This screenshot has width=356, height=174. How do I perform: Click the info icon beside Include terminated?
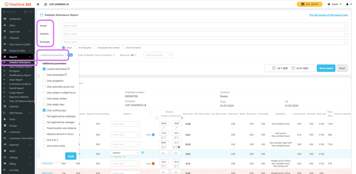pyautogui.click(x=69, y=69)
